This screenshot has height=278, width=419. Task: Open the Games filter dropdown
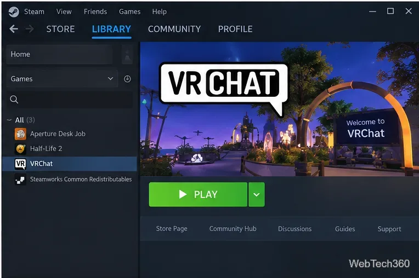62,79
